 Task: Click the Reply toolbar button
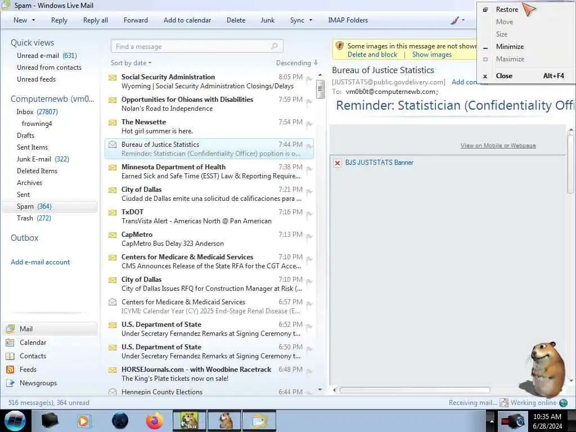point(59,20)
